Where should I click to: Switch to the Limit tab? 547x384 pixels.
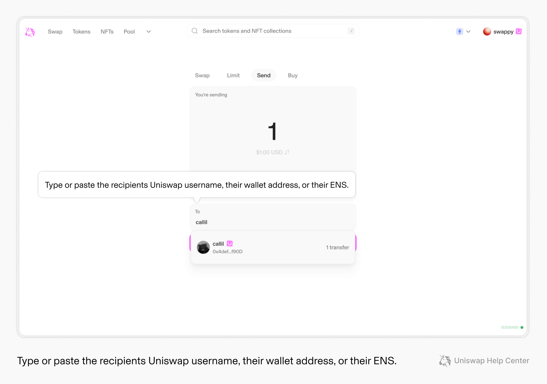pos(233,75)
